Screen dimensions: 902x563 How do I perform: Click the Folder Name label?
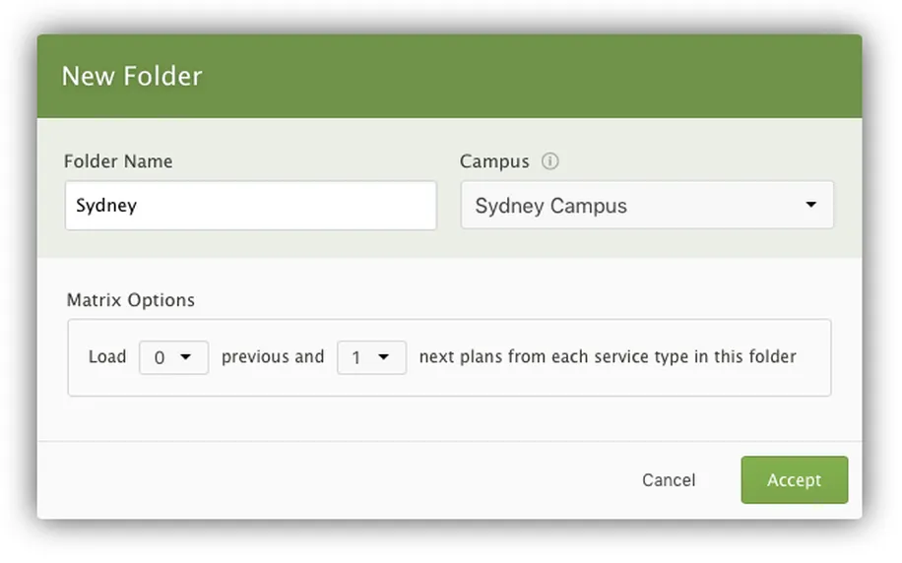(118, 161)
